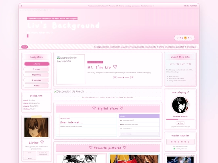Click the 'playing: Zelda TOTK' status line

point(31,106)
